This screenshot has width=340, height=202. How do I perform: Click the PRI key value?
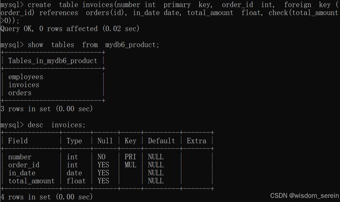coord(130,157)
